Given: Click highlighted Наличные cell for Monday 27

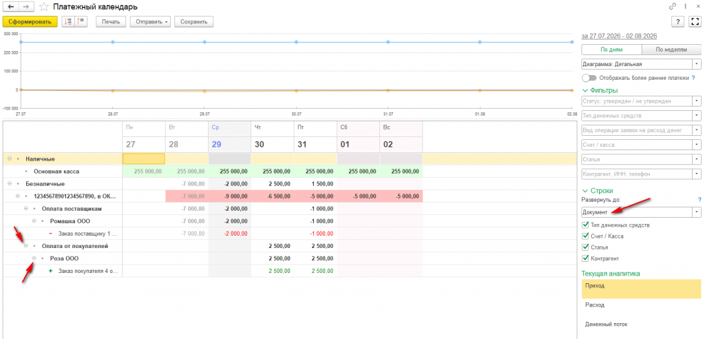Looking at the screenshot, I should tap(144, 159).
